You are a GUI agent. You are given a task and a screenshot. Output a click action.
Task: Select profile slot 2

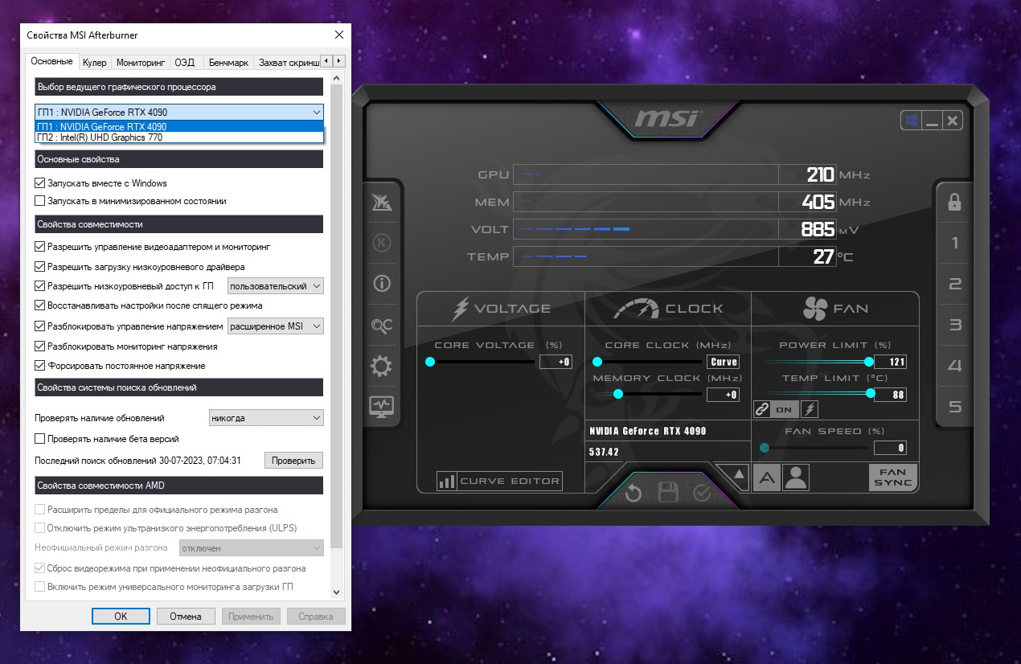click(955, 284)
